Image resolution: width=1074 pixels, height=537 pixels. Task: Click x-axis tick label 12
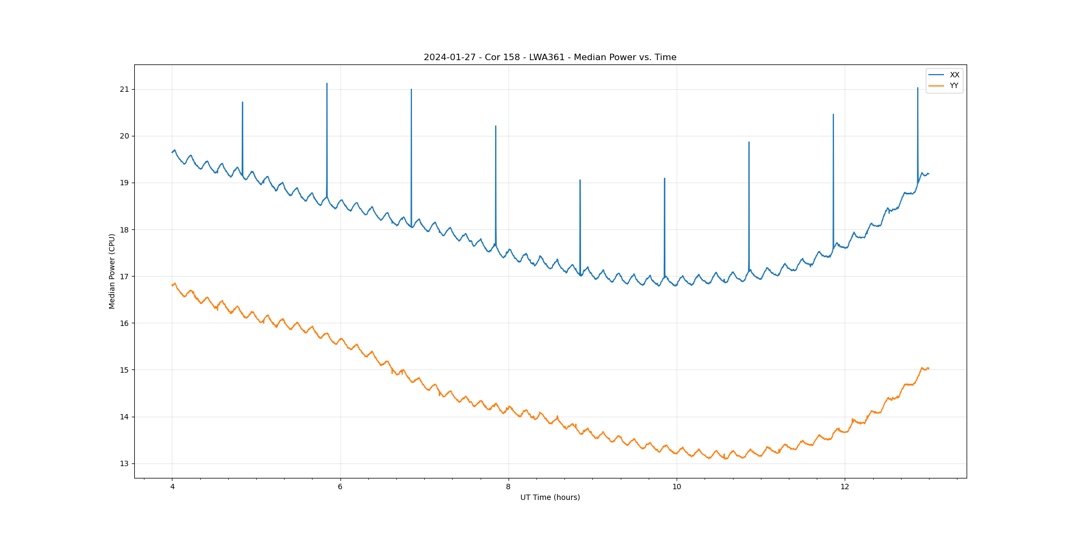(x=845, y=487)
